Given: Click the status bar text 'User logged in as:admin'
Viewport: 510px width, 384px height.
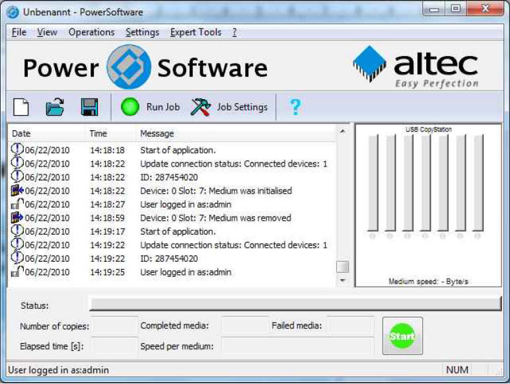Looking at the screenshot, I should (59, 370).
